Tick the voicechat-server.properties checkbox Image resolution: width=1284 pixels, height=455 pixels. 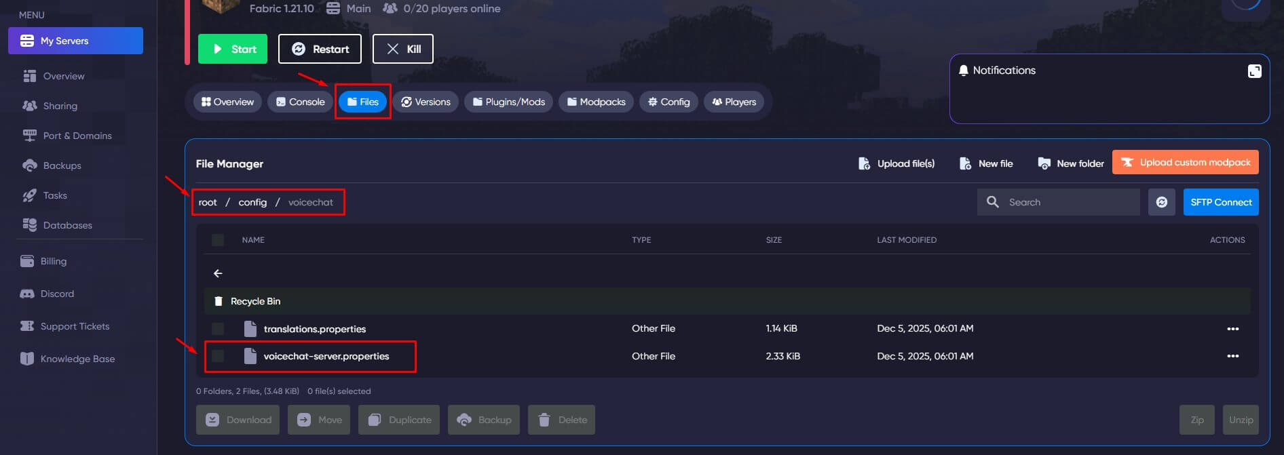(218, 356)
